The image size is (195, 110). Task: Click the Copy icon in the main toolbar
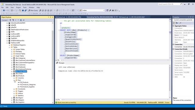(x=57, y=10)
